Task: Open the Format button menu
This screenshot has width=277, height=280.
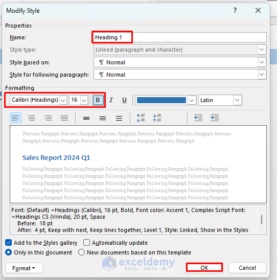Action: pyautogui.click(x=24, y=268)
